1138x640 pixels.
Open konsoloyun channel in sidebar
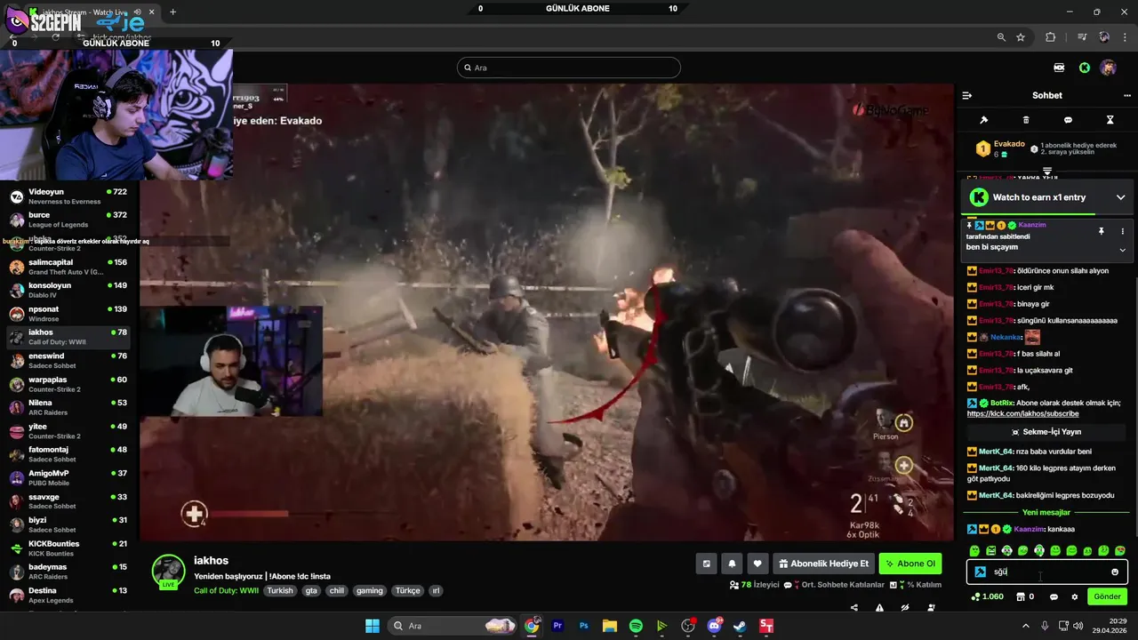68,290
